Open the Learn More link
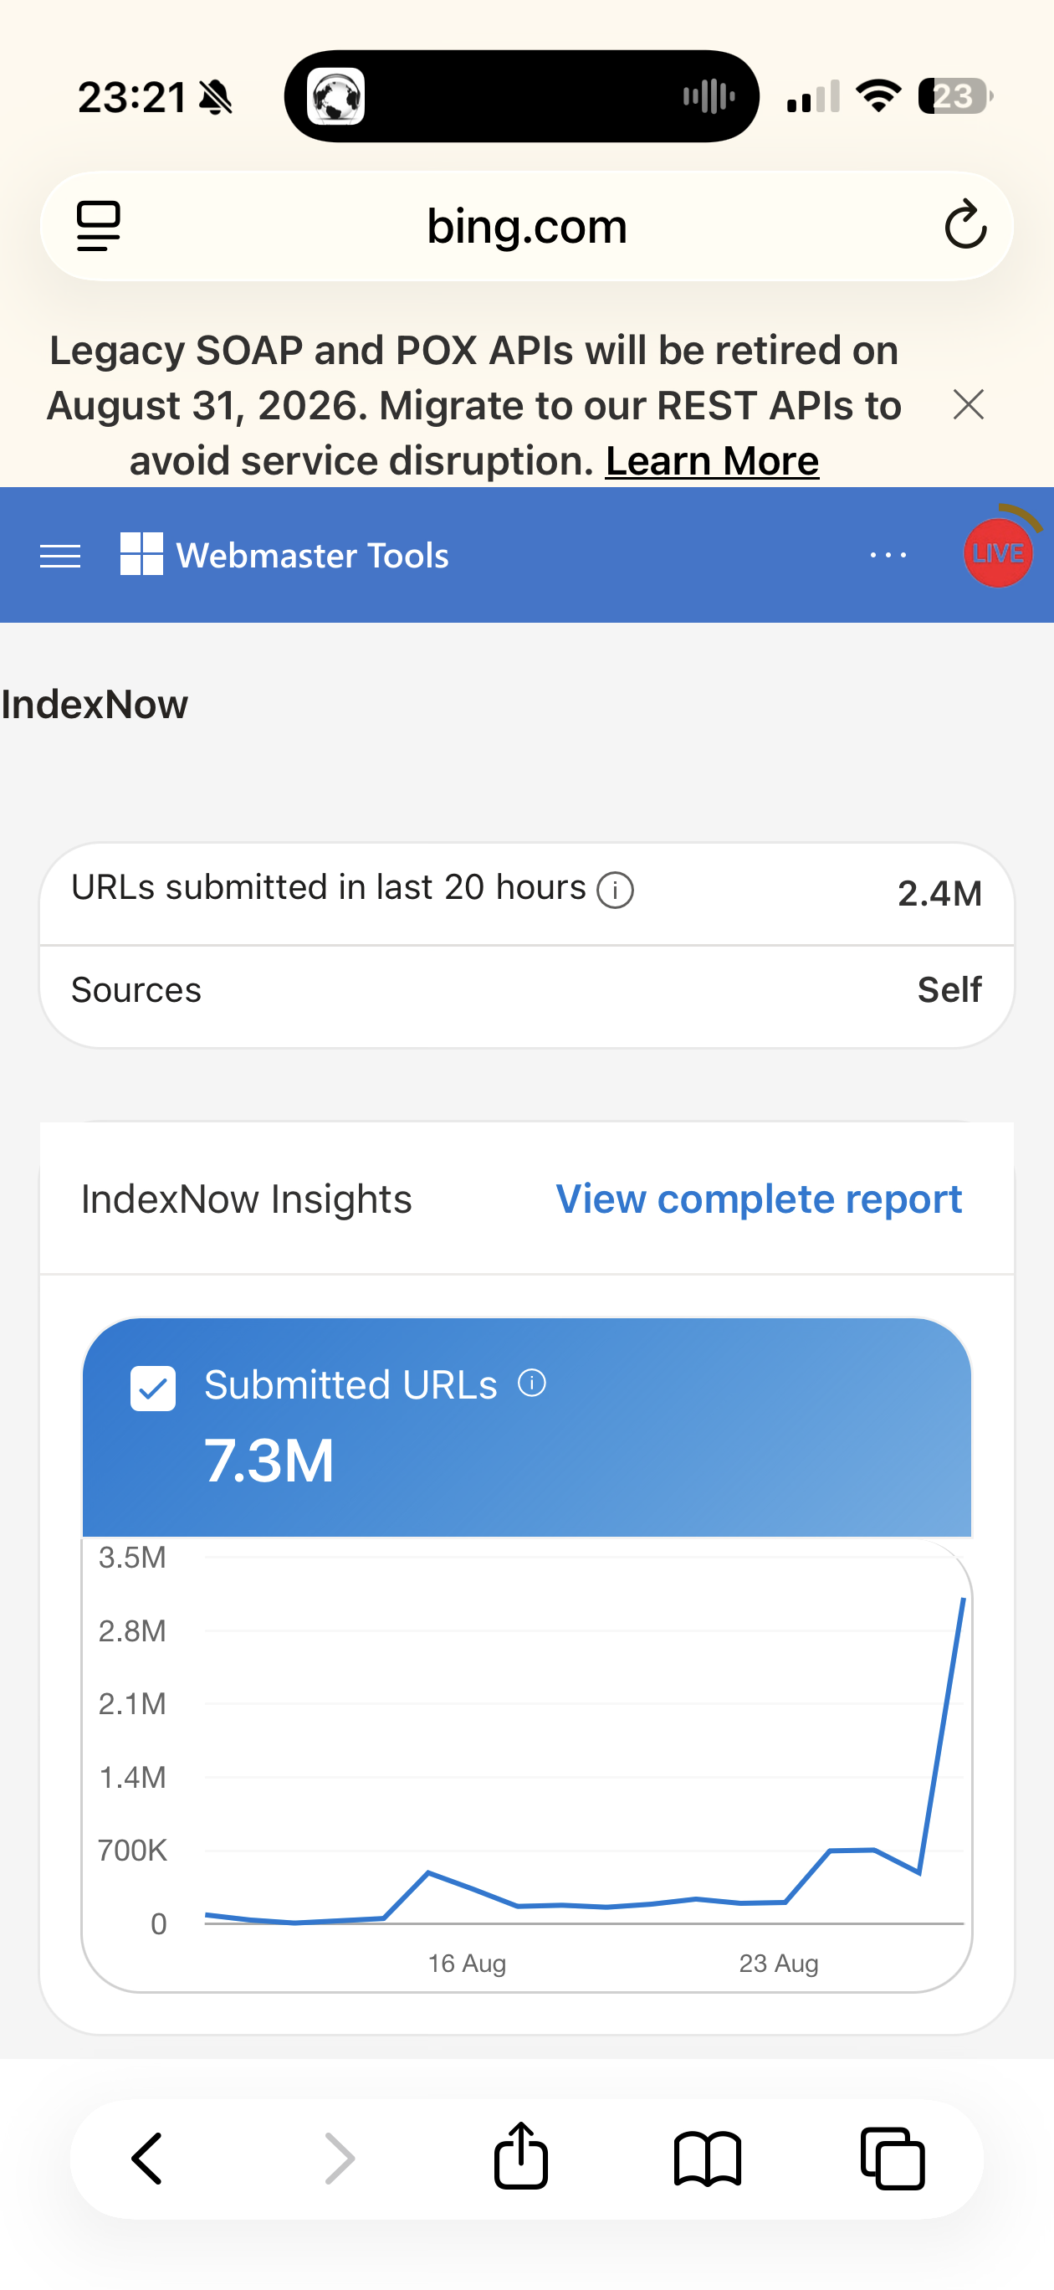1054x2290 pixels. point(712,460)
